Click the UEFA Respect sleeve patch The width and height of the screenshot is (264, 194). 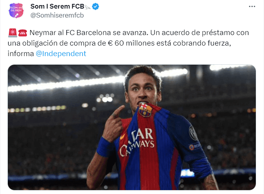click(x=195, y=146)
